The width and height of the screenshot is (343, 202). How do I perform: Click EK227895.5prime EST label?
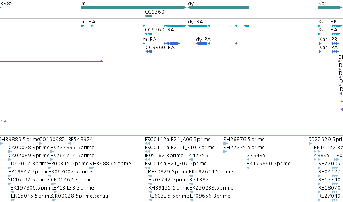tap(72, 148)
